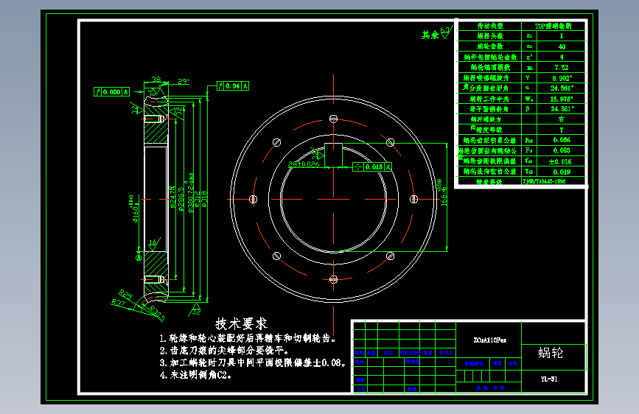Click drawing number YL-31

[549, 379]
